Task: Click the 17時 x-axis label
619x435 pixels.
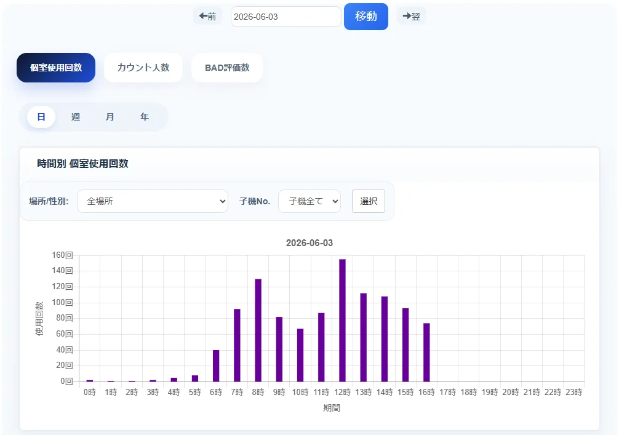Action: point(448,392)
